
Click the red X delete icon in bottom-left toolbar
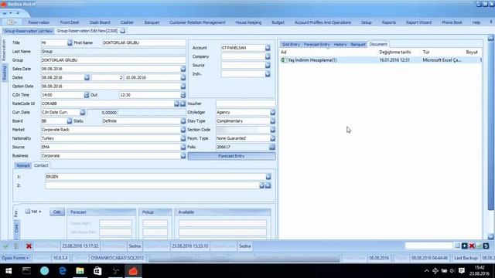[29, 246]
